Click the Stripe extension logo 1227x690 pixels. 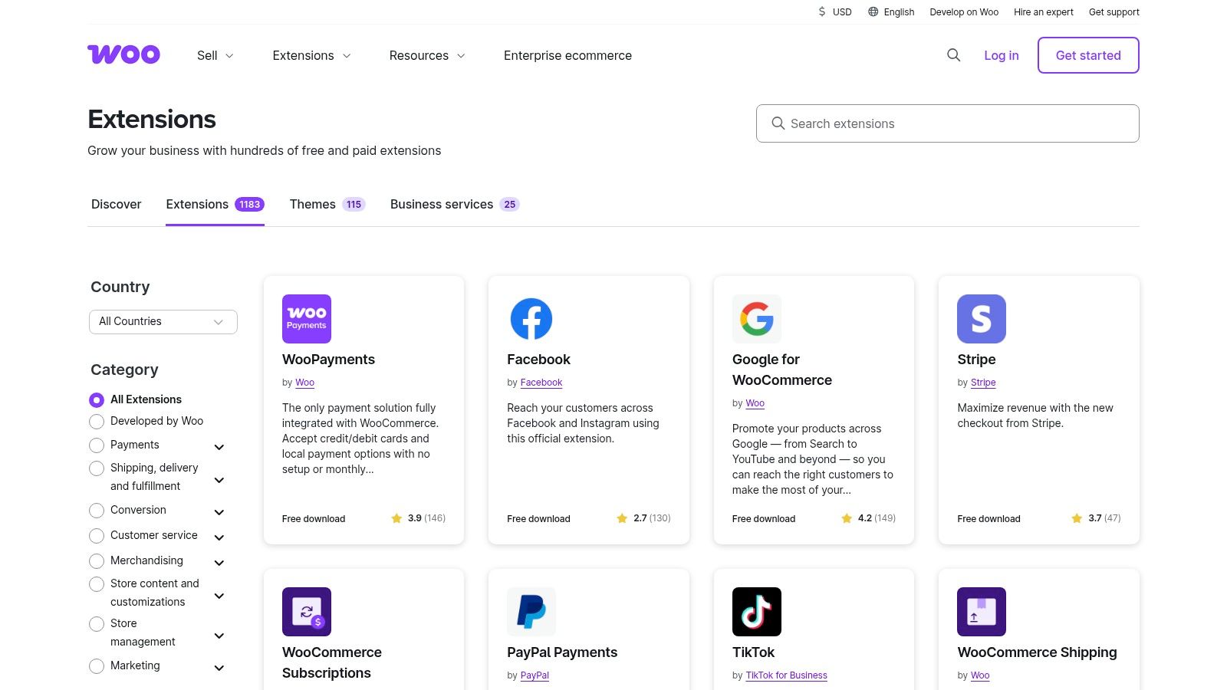982,319
